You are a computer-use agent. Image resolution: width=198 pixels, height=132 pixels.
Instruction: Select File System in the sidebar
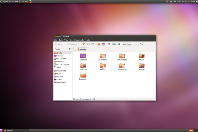[x=63, y=59]
